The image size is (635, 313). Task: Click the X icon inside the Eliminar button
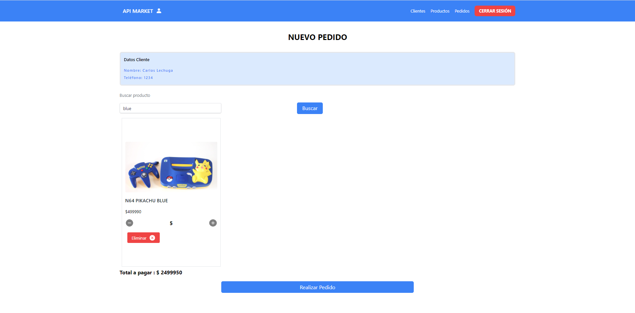pyautogui.click(x=152, y=238)
